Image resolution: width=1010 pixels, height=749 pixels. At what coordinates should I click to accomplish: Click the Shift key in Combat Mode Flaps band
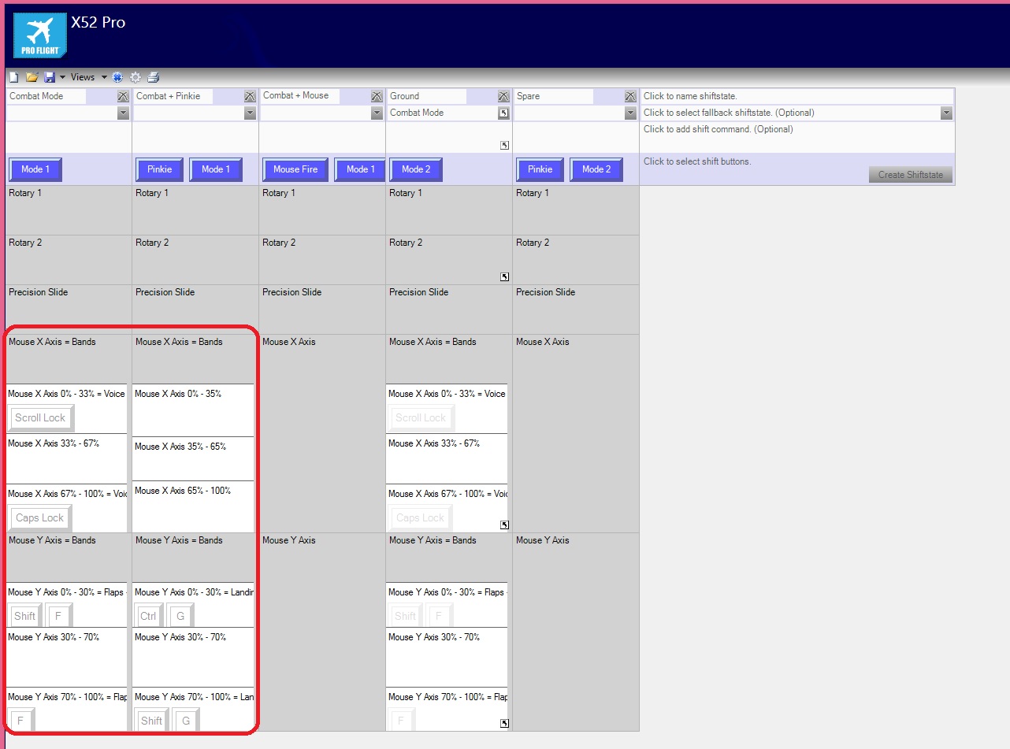point(25,616)
